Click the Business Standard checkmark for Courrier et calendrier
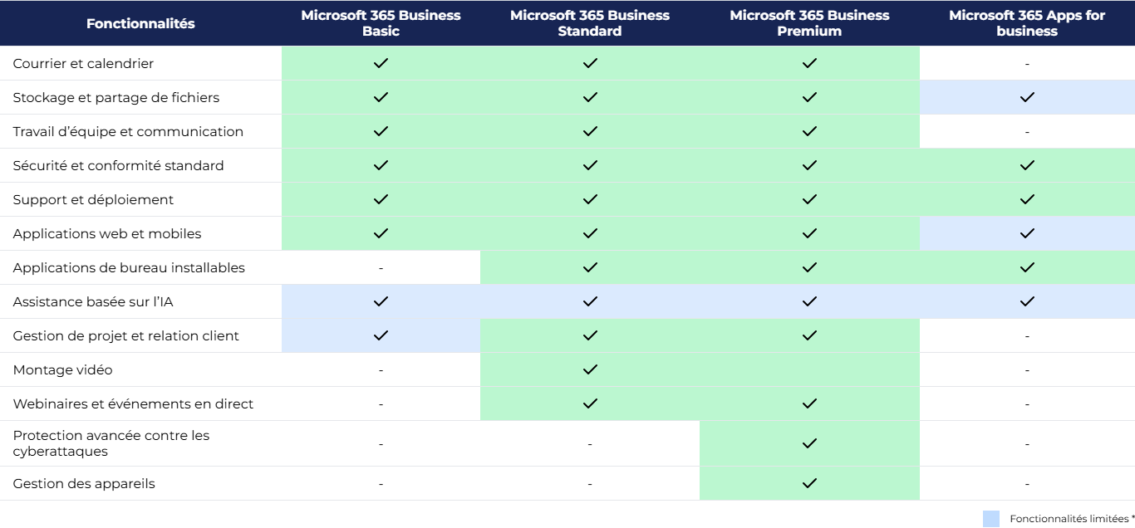Viewport: 1135px width, 528px height. tap(590, 63)
